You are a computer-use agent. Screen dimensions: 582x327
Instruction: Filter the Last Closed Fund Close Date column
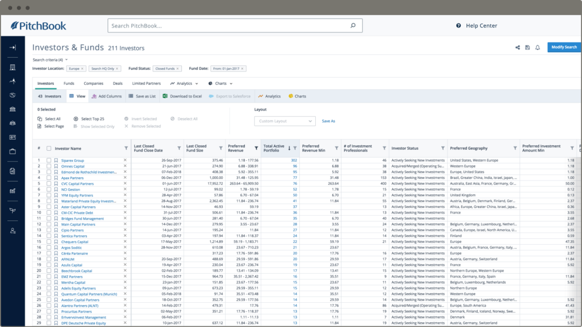click(x=179, y=148)
